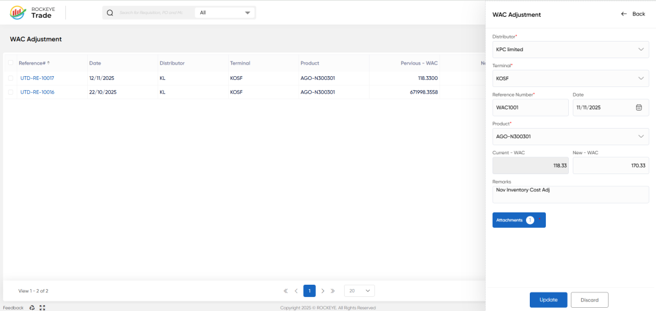Click the global search input box

pyautogui.click(x=152, y=13)
